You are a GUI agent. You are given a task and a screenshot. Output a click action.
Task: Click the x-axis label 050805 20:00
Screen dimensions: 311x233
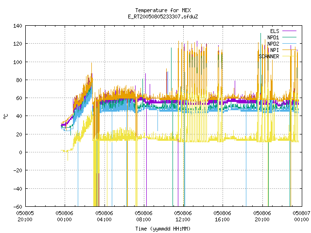pyautogui.click(x=25, y=216)
